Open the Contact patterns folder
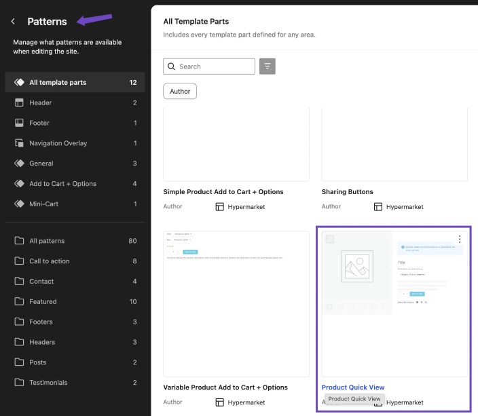The image size is (478, 416). click(75, 282)
